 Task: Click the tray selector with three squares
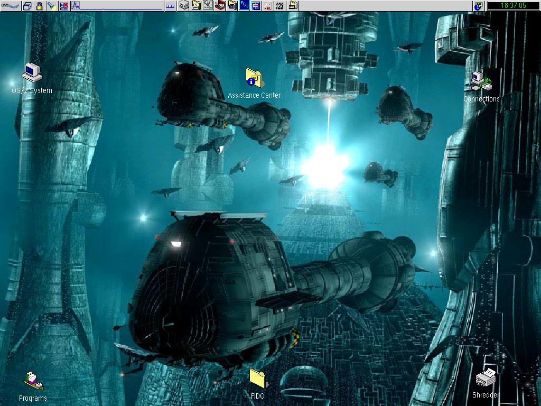pos(170,5)
